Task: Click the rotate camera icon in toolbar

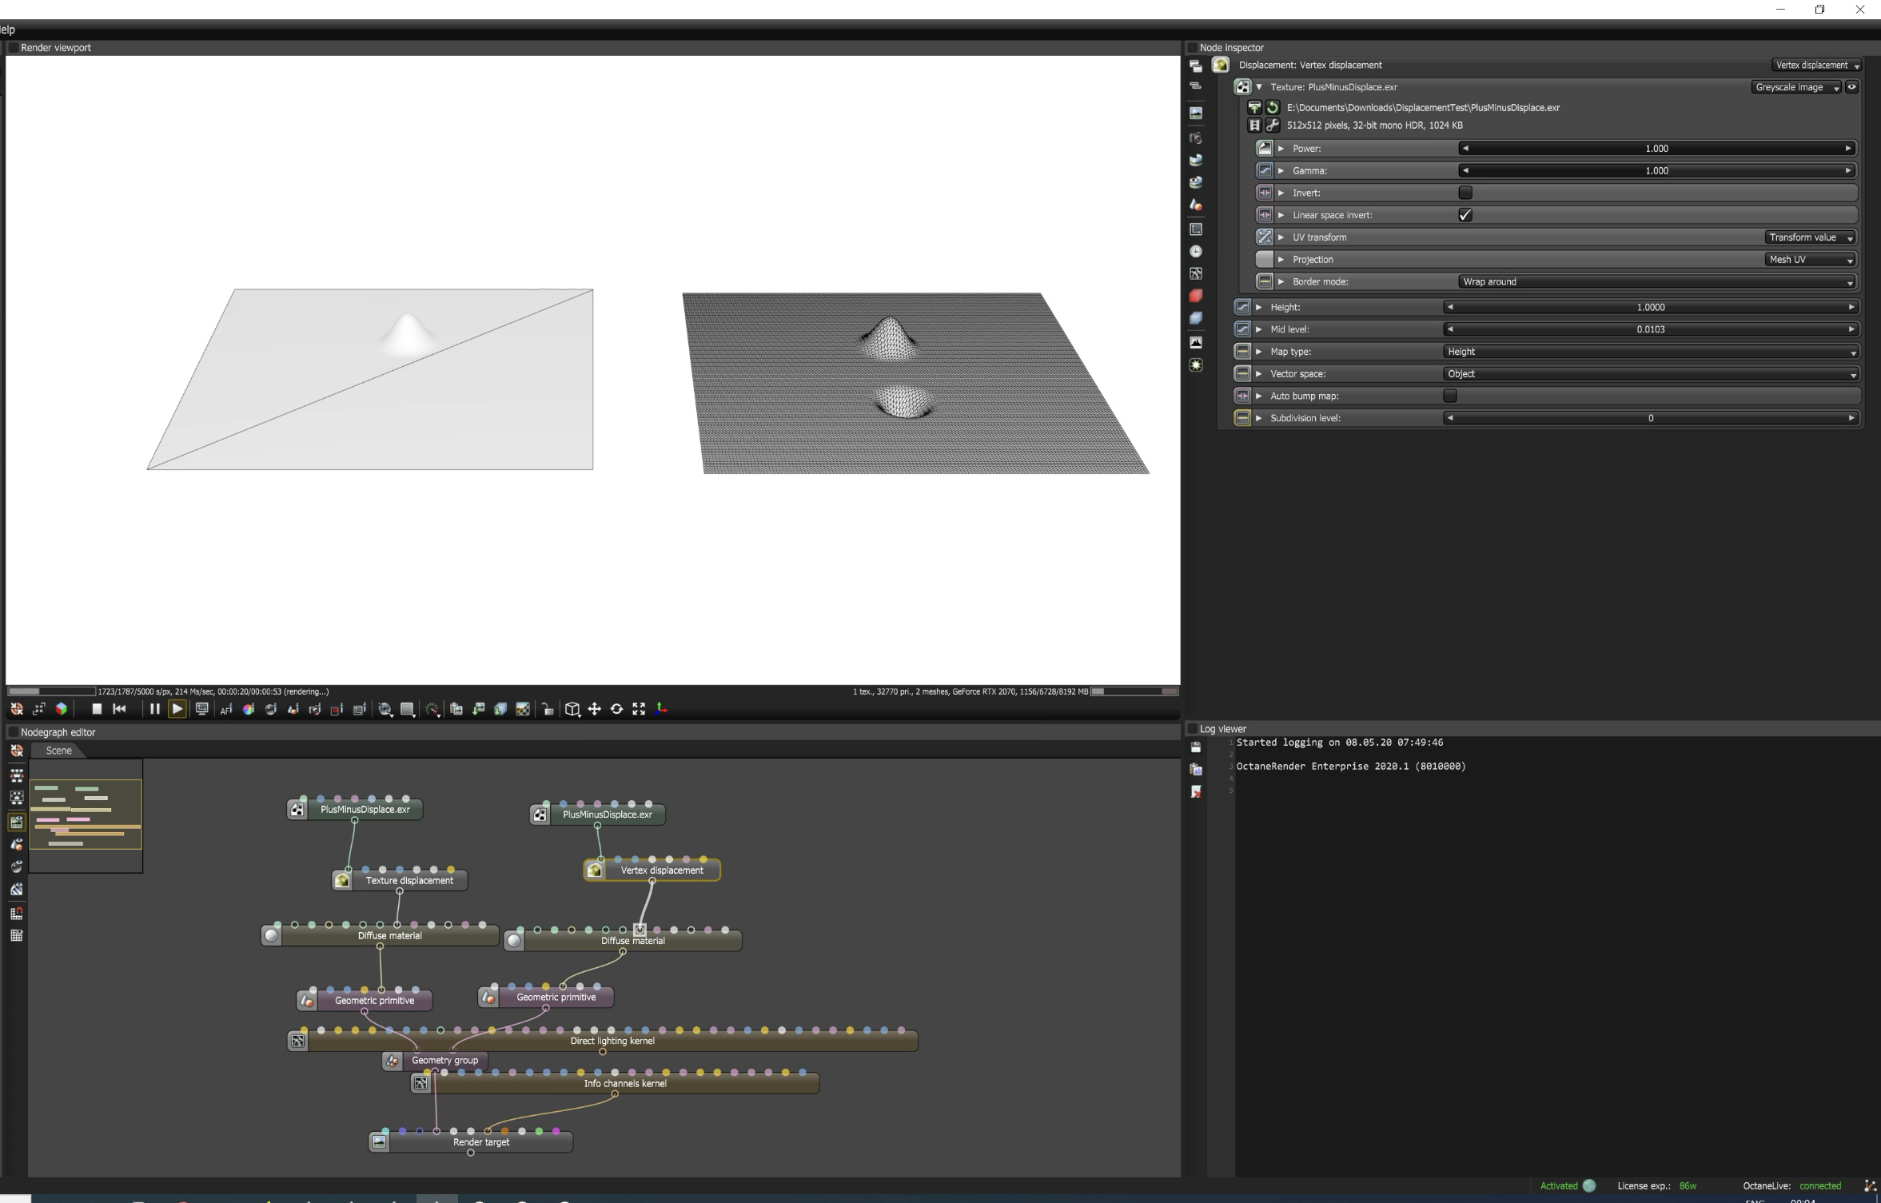Action: [616, 709]
